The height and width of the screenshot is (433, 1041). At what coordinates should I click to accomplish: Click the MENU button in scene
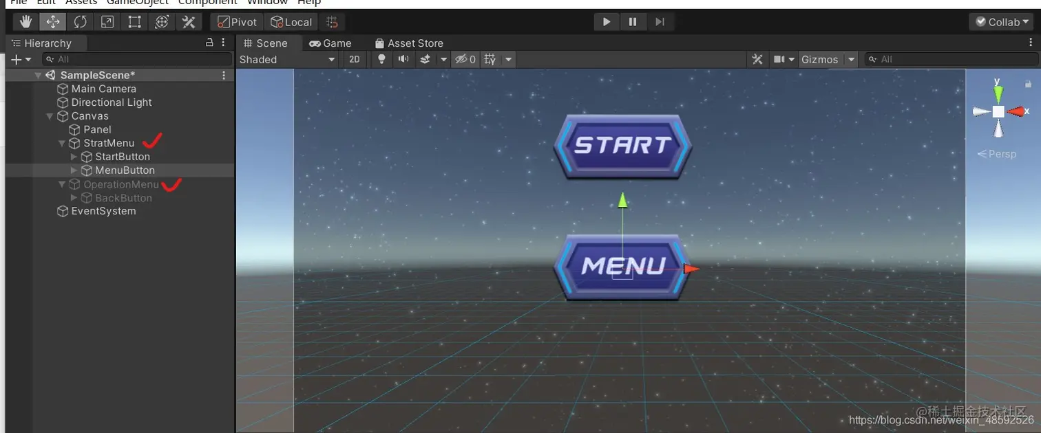tap(622, 267)
